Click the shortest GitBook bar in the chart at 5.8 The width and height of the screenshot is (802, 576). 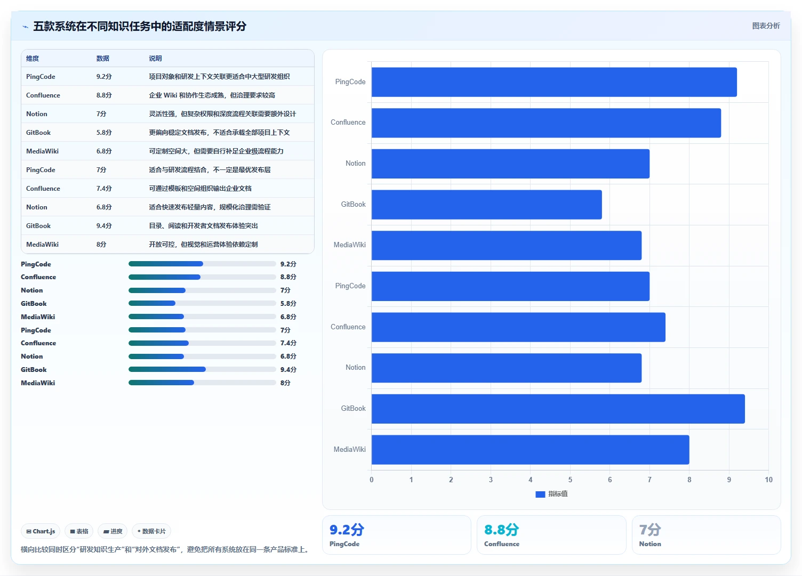487,205
